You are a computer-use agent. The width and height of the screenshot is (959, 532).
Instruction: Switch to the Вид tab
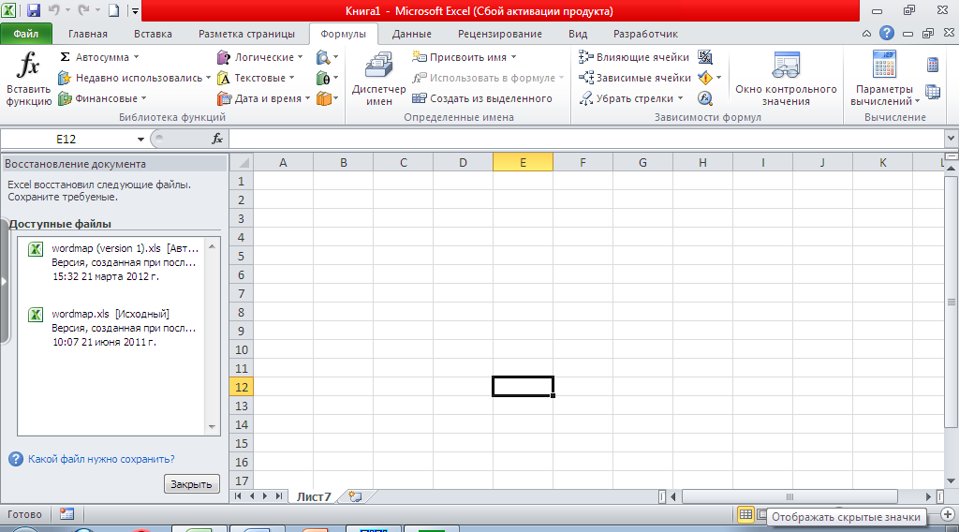pyautogui.click(x=577, y=34)
